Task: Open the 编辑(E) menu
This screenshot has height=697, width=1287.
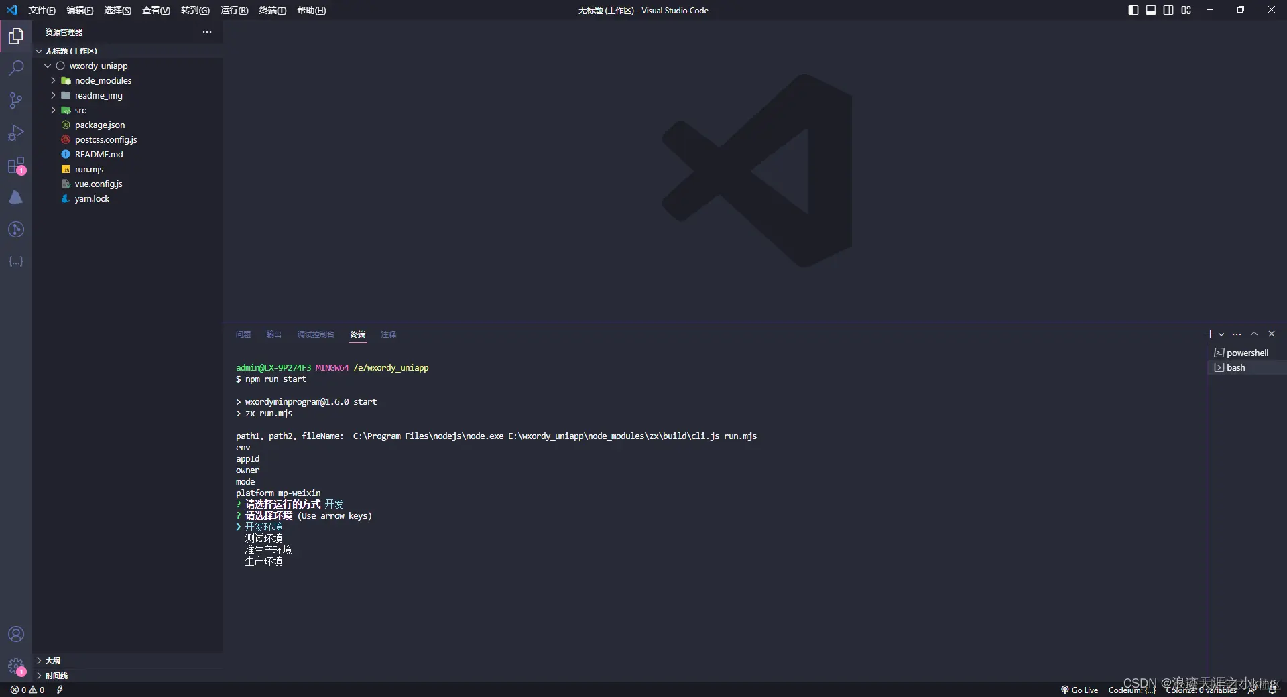Action: (x=80, y=10)
